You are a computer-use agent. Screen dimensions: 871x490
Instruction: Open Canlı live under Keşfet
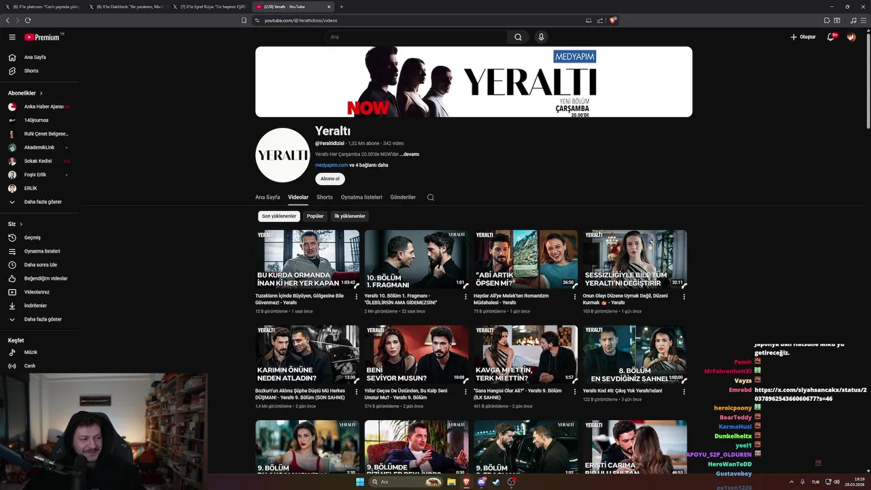[x=30, y=366]
